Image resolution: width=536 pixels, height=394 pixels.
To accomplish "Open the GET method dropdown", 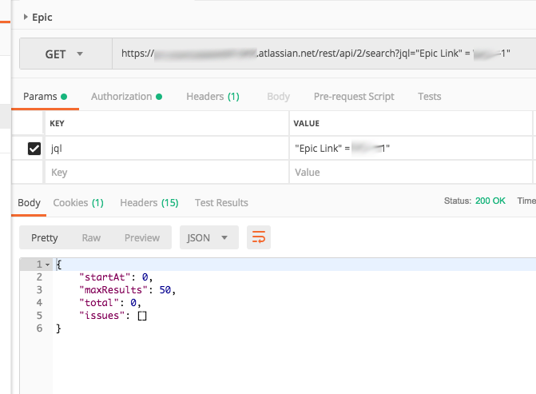I will (66, 54).
